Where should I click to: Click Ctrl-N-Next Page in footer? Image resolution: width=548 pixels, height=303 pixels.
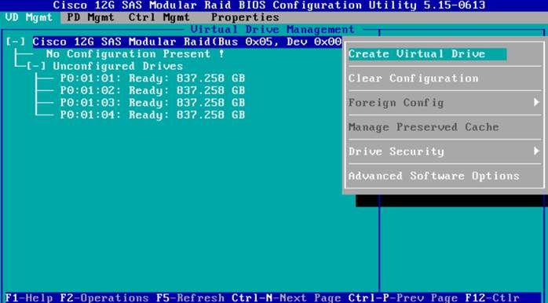coord(287,298)
